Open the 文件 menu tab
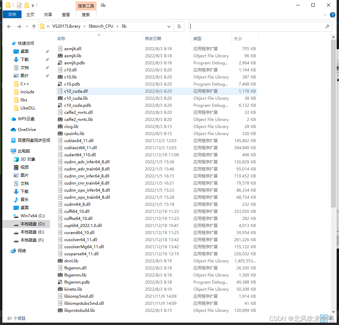This screenshot has width=339, height=325. point(12,14)
